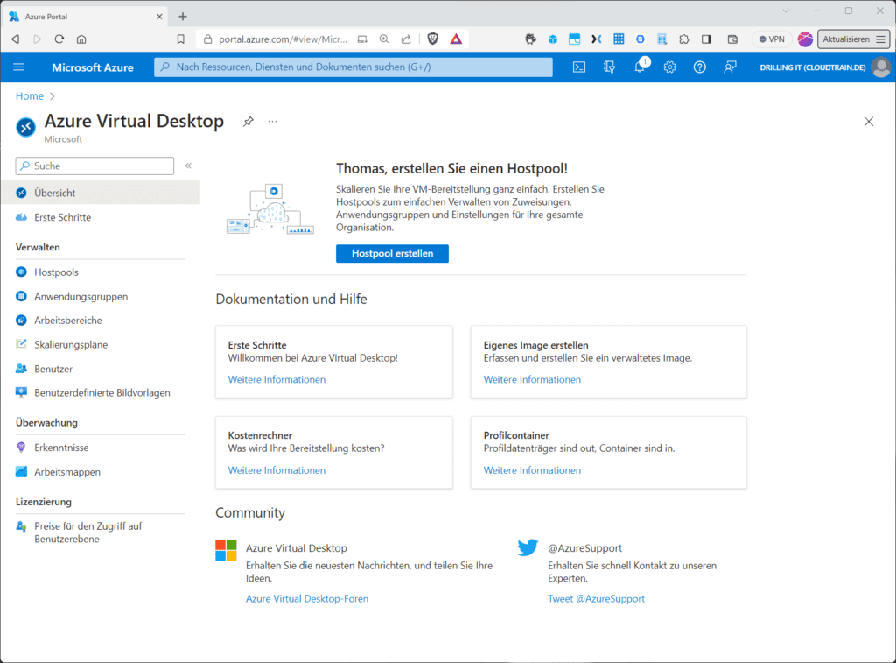Open Cloud Shell from top bar

click(x=579, y=67)
